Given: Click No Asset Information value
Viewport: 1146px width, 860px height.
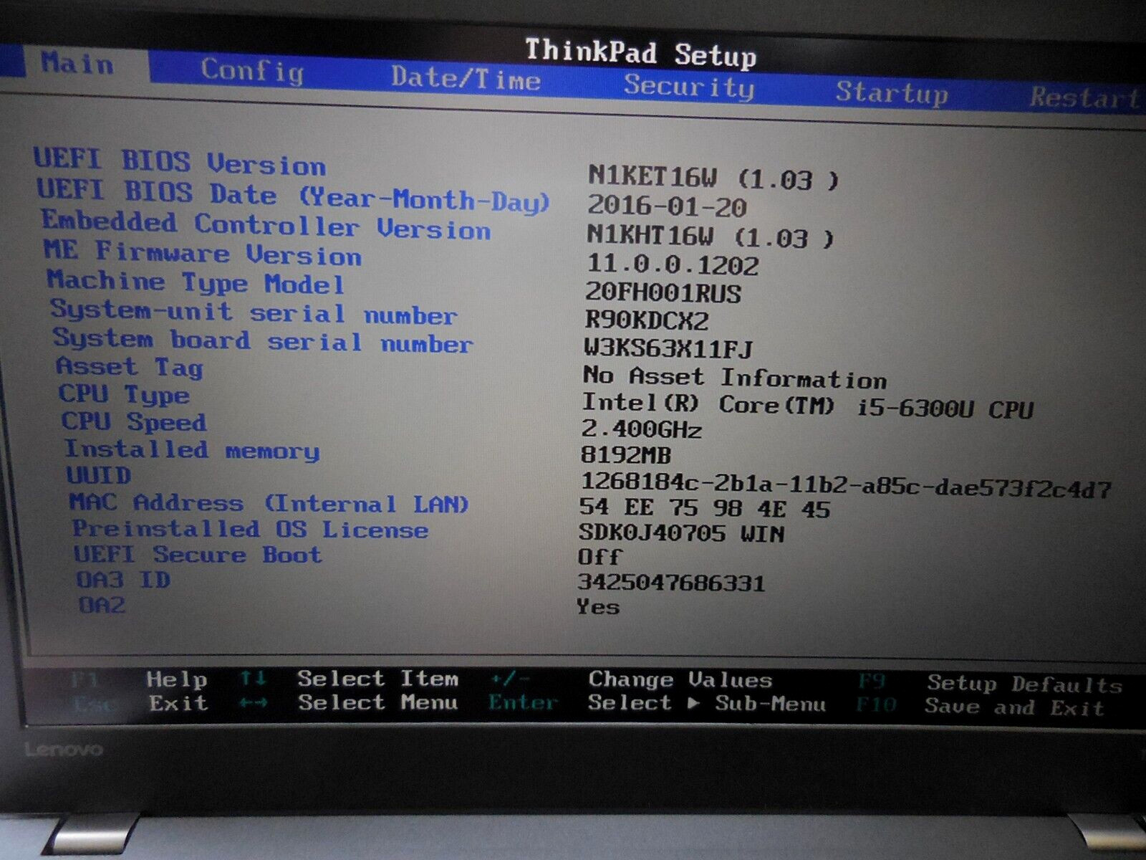Looking at the screenshot, I should (735, 377).
